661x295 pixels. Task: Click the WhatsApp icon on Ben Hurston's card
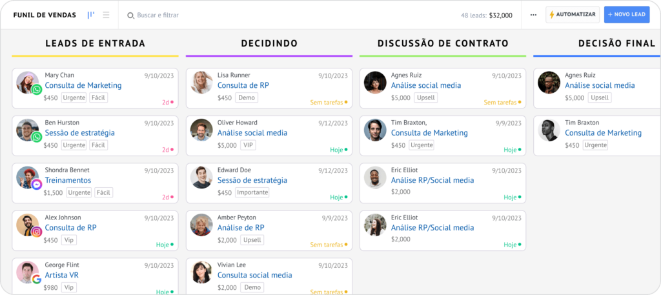tap(37, 137)
